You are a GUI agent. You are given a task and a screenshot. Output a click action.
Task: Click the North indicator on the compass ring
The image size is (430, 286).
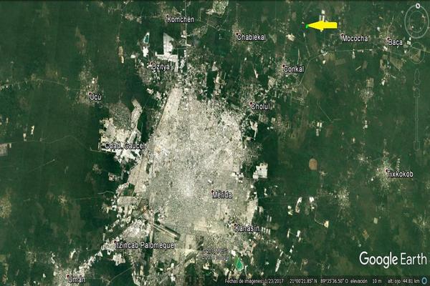[x=416, y=6]
